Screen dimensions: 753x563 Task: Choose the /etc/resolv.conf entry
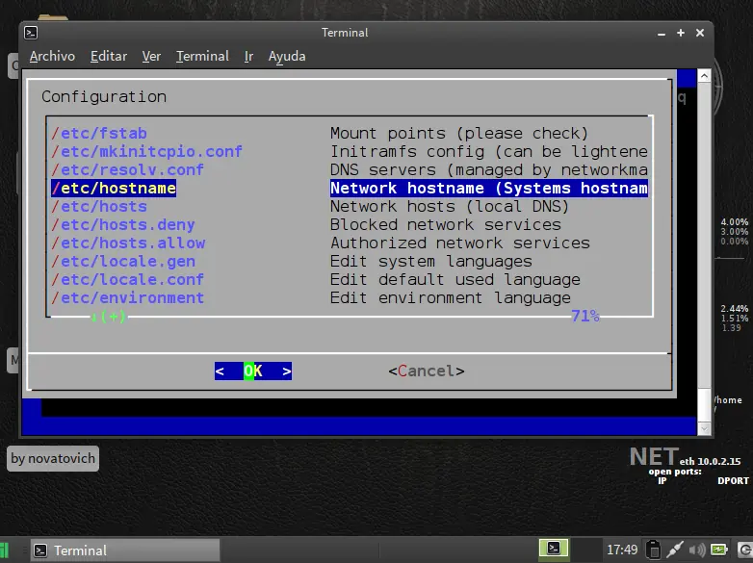coord(127,169)
